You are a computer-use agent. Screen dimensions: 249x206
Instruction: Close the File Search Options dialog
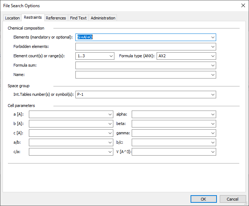click(243, 5)
